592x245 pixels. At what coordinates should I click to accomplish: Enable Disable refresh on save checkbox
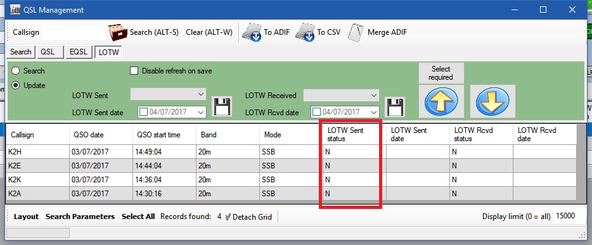[x=134, y=71]
